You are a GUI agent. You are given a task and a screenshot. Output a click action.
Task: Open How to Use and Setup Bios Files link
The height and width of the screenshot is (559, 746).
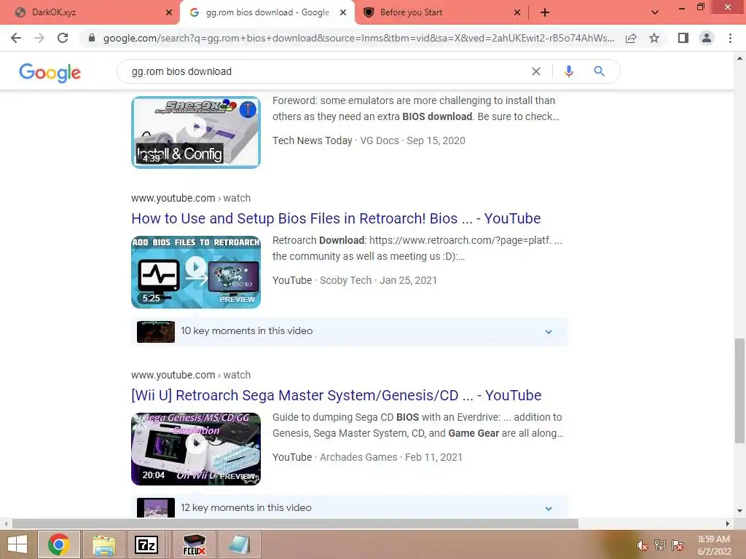[x=336, y=218]
